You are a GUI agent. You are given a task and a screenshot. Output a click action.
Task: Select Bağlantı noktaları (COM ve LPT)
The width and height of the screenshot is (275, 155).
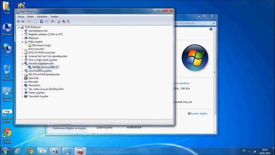[x=46, y=34]
